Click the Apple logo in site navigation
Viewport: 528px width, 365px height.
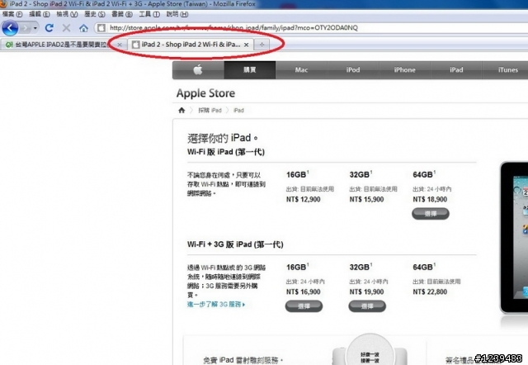(x=198, y=69)
